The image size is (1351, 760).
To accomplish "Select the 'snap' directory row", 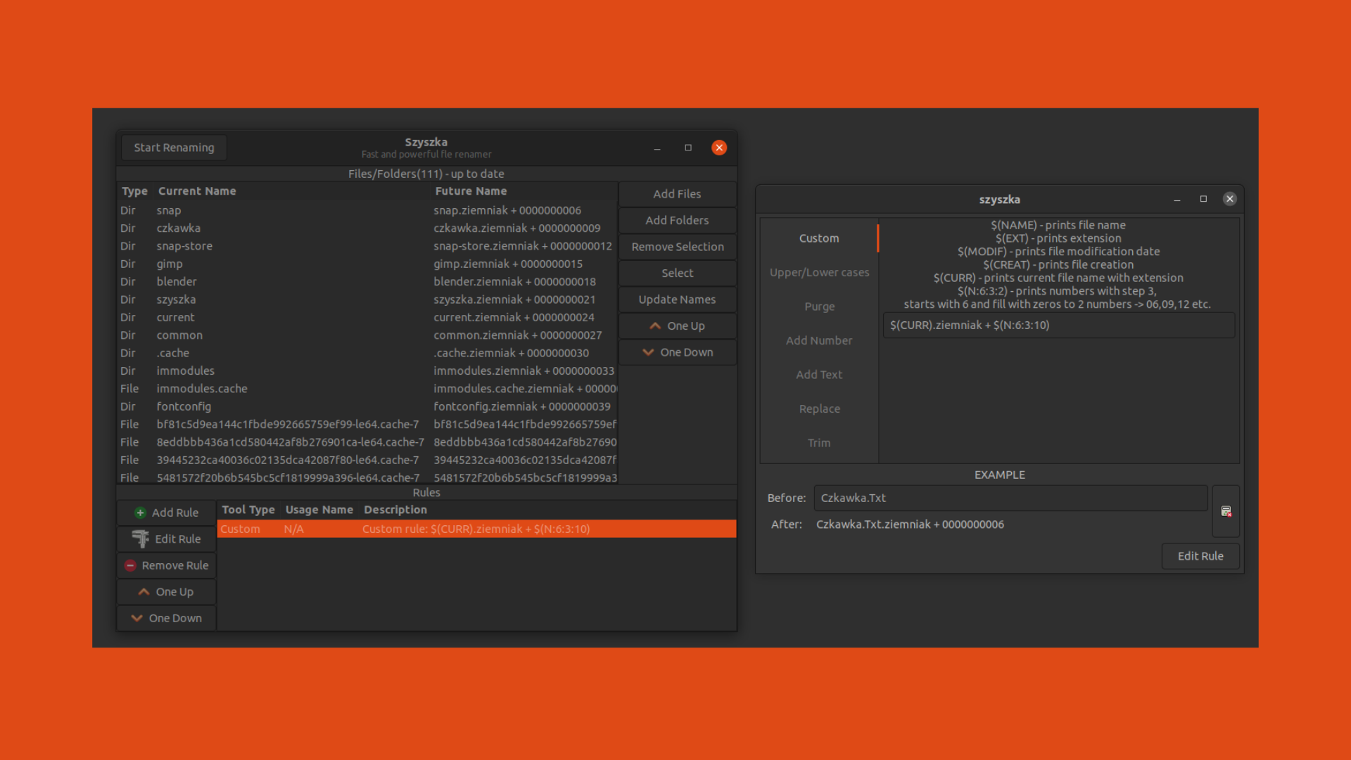I will click(x=367, y=211).
